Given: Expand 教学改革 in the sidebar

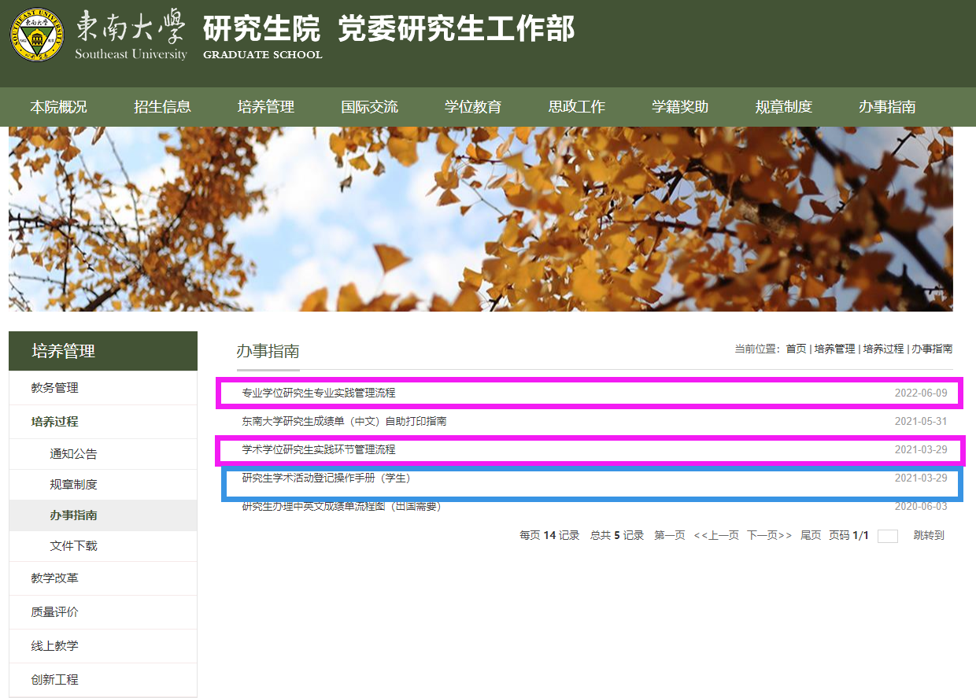Looking at the screenshot, I should [x=55, y=578].
